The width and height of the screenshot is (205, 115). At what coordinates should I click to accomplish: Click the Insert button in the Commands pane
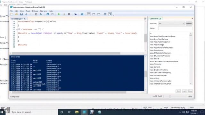184,91
